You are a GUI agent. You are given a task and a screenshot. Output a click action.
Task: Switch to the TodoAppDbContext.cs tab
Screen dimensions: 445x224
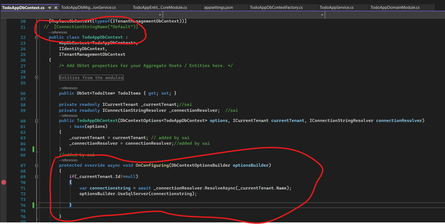23,8
